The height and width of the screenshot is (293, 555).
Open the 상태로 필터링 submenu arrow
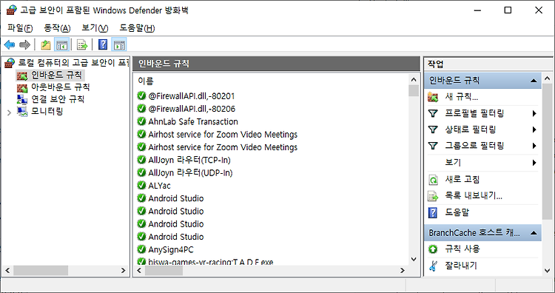534,130
